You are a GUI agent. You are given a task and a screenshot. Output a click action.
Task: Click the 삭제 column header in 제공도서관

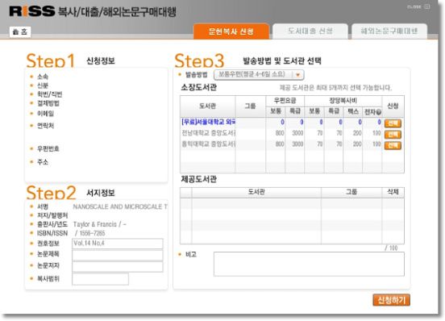point(393,192)
